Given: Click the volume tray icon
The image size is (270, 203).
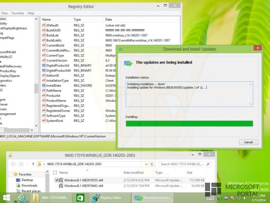Looking at the screenshot, I should pyautogui.click(x=244, y=198).
